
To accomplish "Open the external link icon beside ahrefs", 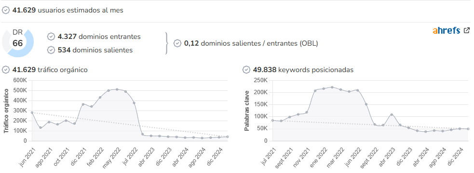I will tap(467, 30).
